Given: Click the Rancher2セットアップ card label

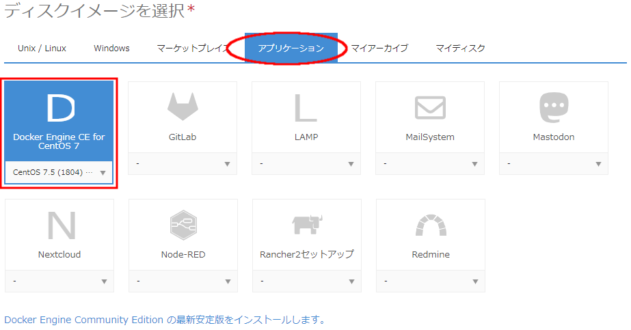Looking at the screenshot, I should pos(307,254).
